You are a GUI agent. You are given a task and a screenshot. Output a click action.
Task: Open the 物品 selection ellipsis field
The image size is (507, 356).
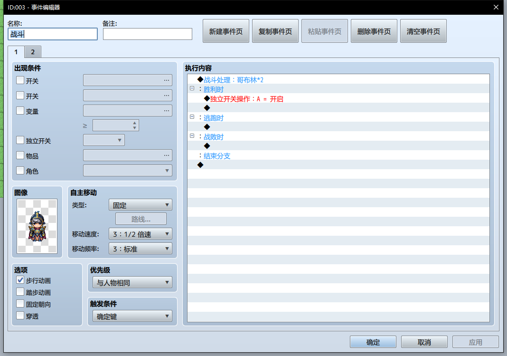point(127,155)
